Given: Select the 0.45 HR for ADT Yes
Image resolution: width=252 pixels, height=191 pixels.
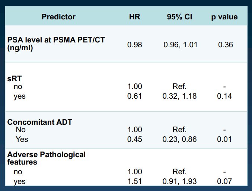Looking at the screenshot, I should pyautogui.click(x=134, y=139).
